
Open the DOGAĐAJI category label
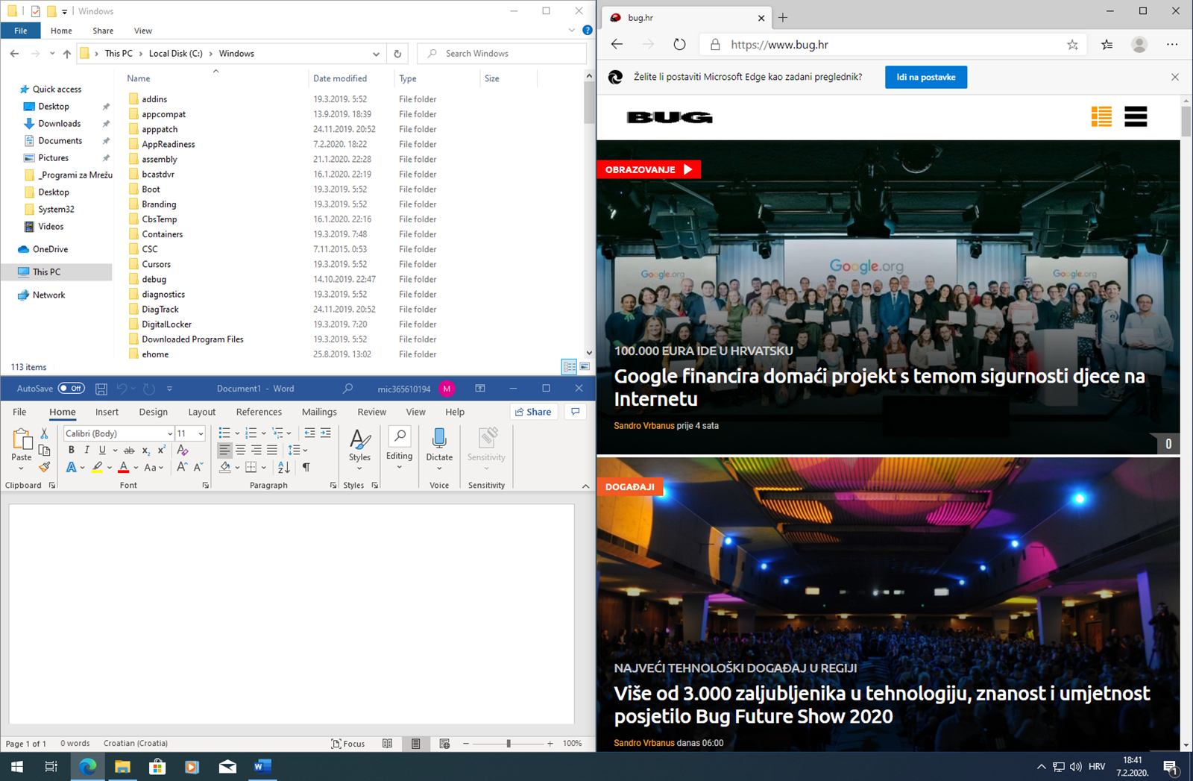coord(629,486)
